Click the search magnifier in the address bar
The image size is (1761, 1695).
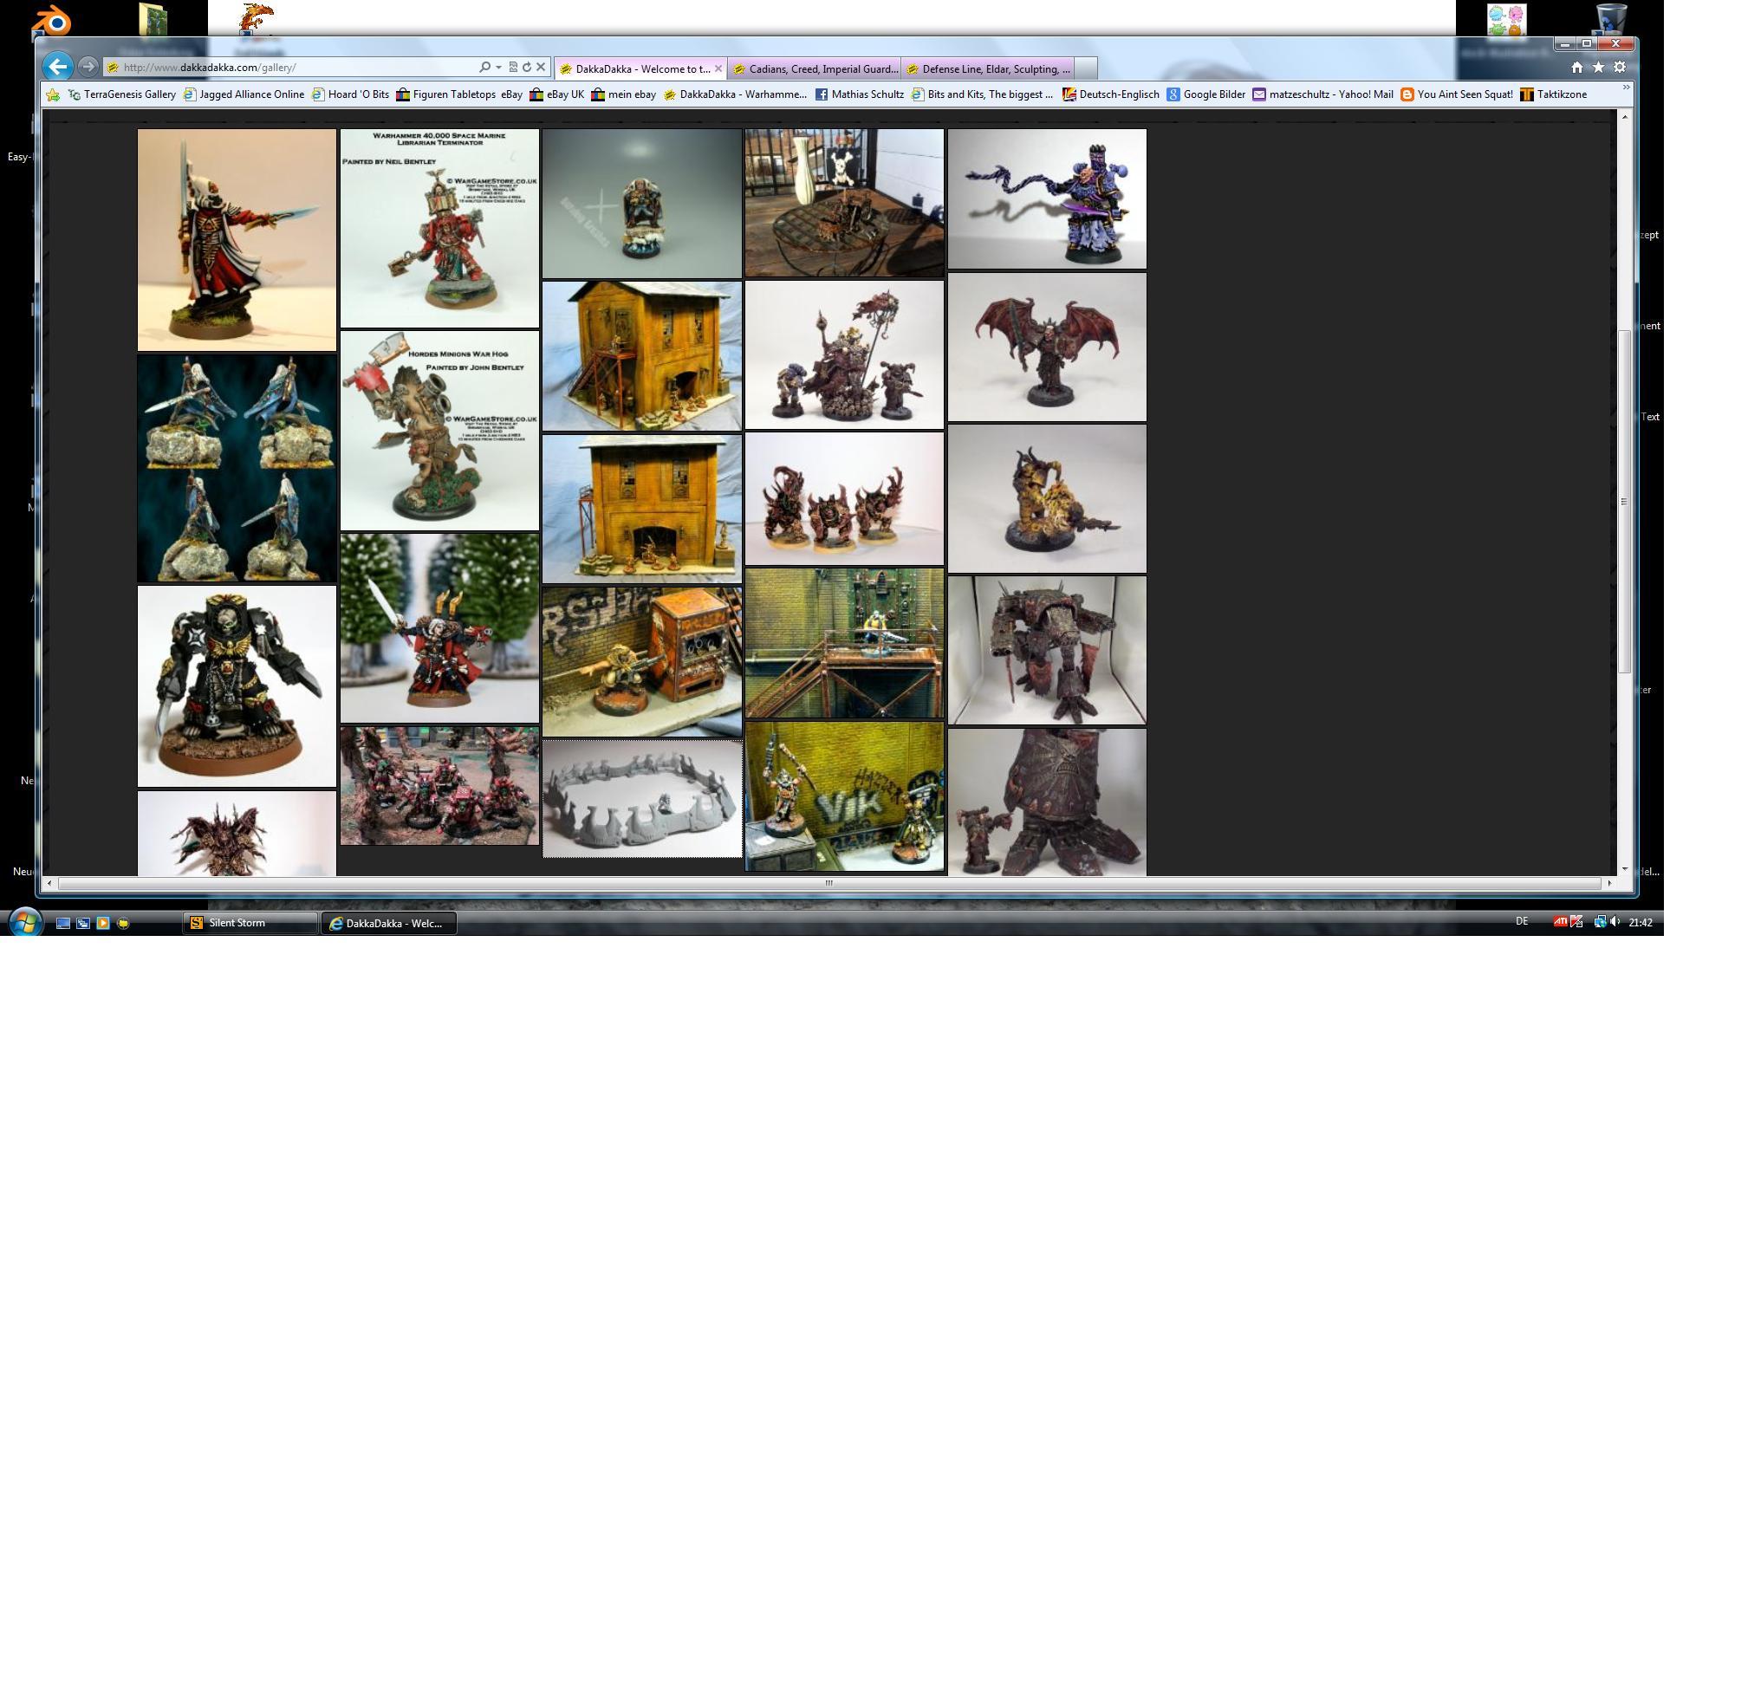[x=485, y=68]
